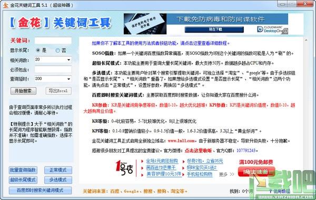Click the 1号店 logo
The width and height of the screenshot is (316, 200).
point(124,167)
